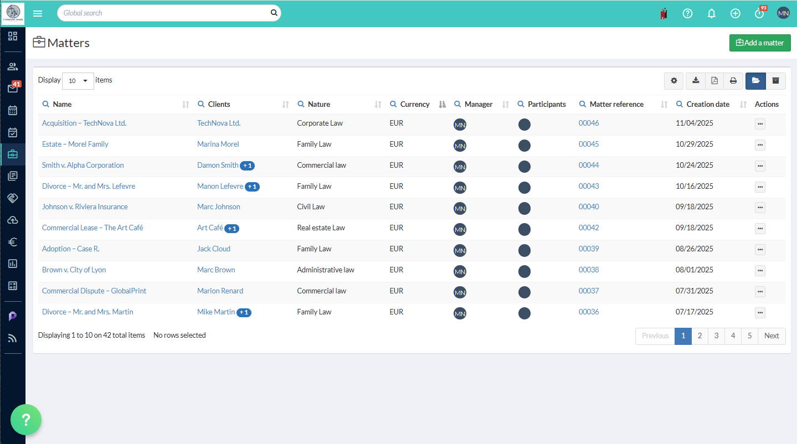This screenshot has width=797, height=444.
Task: Open the quick create plus menu
Action: pos(735,13)
